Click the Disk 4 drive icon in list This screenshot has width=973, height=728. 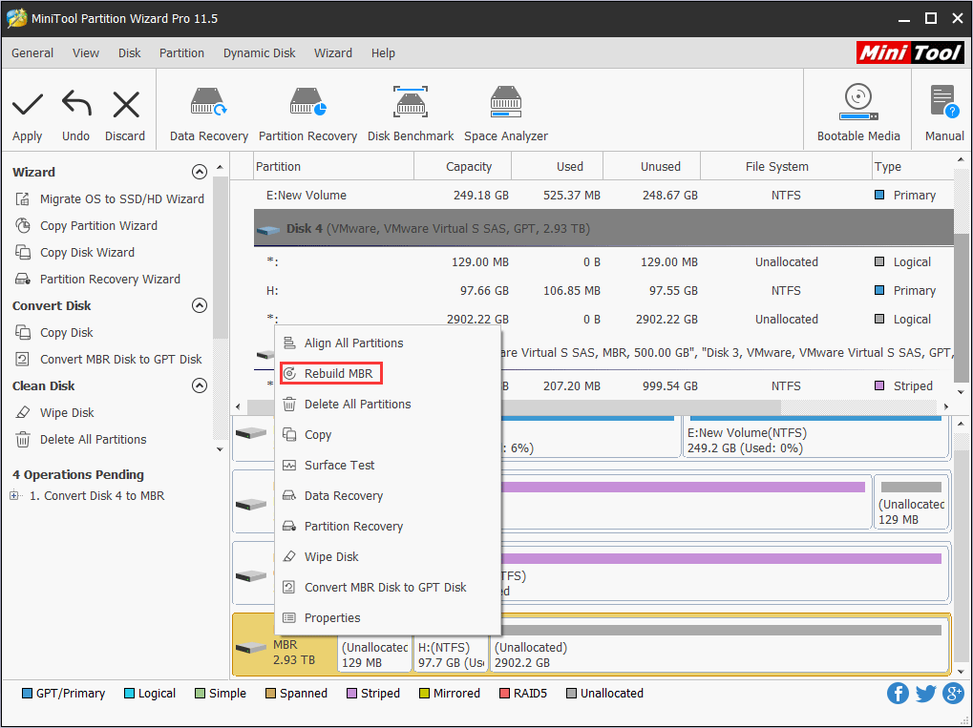[267, 229]
